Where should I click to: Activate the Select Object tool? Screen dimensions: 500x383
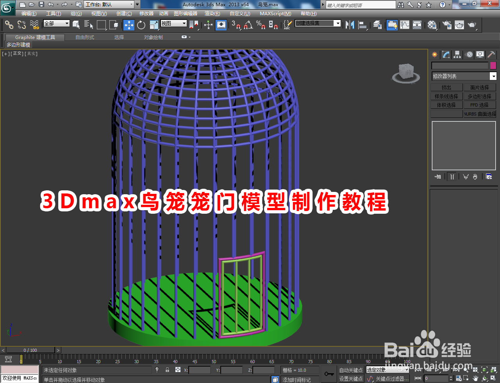76,25
